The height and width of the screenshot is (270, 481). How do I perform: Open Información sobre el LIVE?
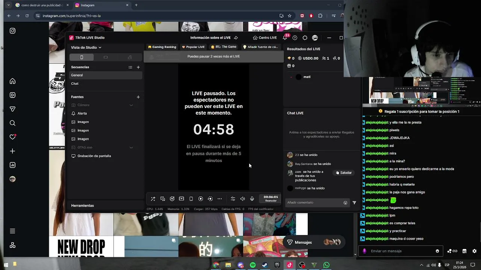point(214,37)
